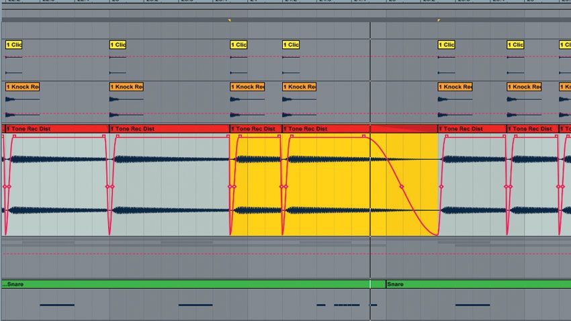Click the second snare MIDI note
Viewport: 571px width, 321px height.
[x=195, y=305]
